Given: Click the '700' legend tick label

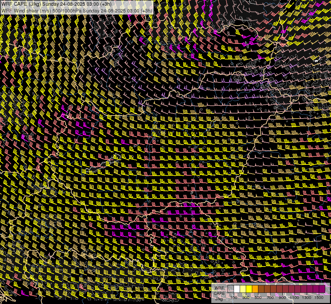Looking at the screenshot, I should 270,298.
